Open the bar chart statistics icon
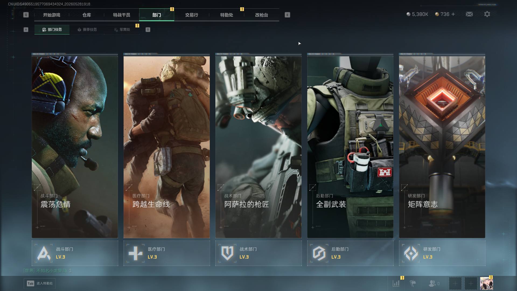The height and width of the screenshot is (291, 517). (x=396, y=283)
